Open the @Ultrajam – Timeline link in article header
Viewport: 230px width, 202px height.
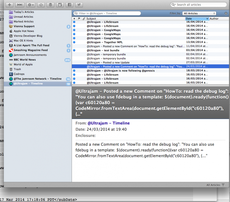click(x=108, y=123)
